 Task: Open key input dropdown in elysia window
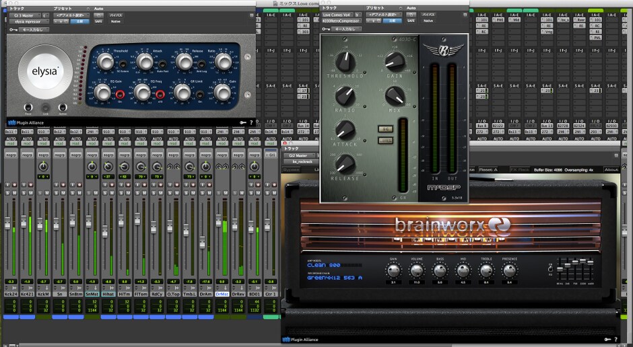click(33, 30)
